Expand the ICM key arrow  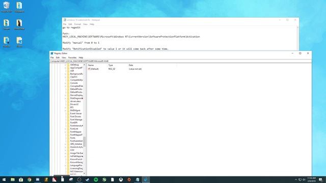(66, 150)
